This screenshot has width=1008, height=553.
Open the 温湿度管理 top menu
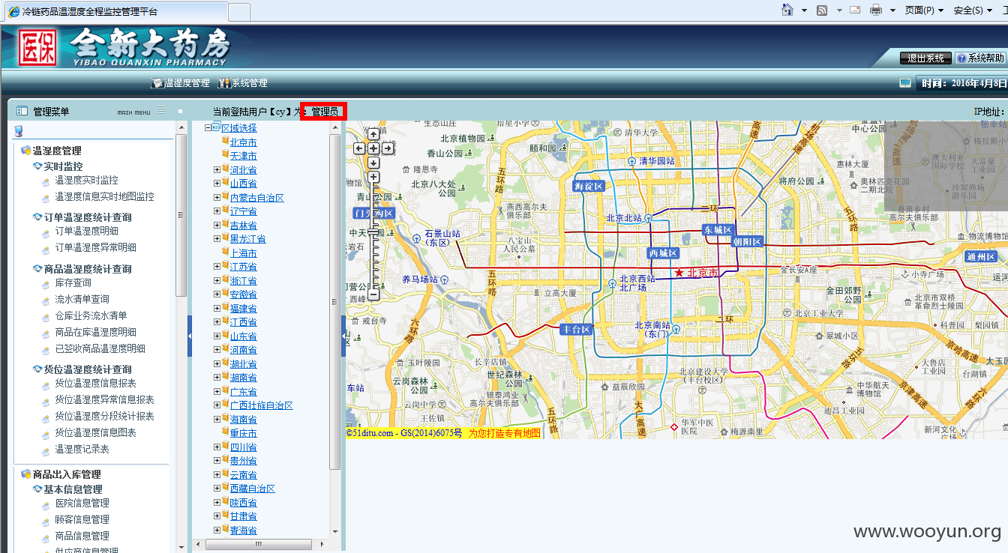click(x=181, y=83)
